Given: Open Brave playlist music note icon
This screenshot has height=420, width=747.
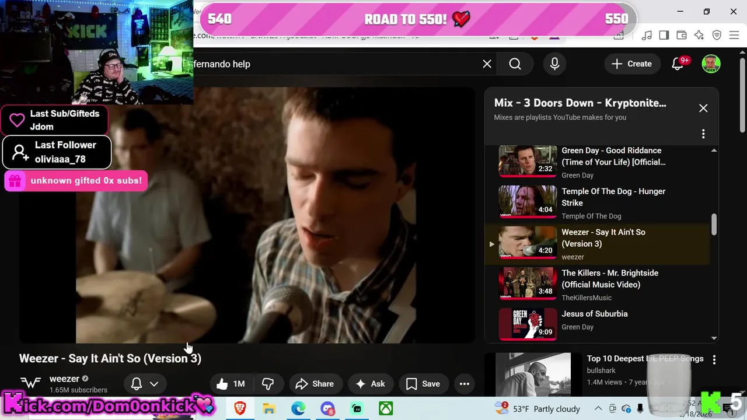Looking at the screenshot, I should (647, 36).
